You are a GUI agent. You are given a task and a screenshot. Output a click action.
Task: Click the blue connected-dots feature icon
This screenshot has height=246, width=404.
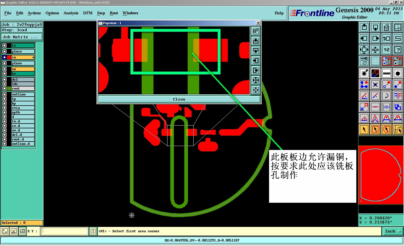(364, 85)
